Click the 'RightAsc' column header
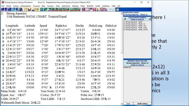 [61, 26]
